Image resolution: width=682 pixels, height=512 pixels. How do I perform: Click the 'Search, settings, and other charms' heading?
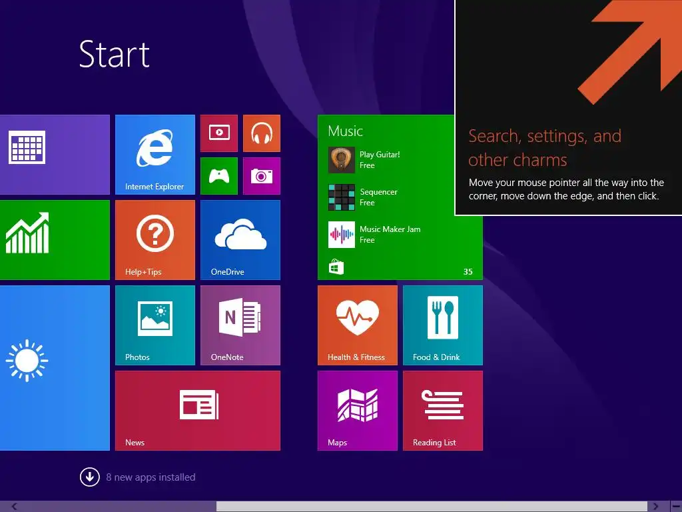coord(545,148)
